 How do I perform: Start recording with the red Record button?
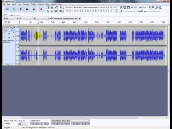(x=41, y=9)
